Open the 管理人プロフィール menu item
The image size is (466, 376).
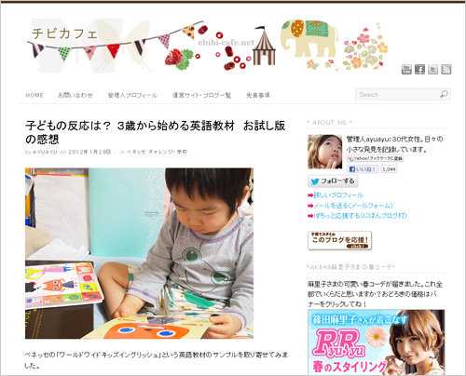pyautogui.click(x=132, y=95)
